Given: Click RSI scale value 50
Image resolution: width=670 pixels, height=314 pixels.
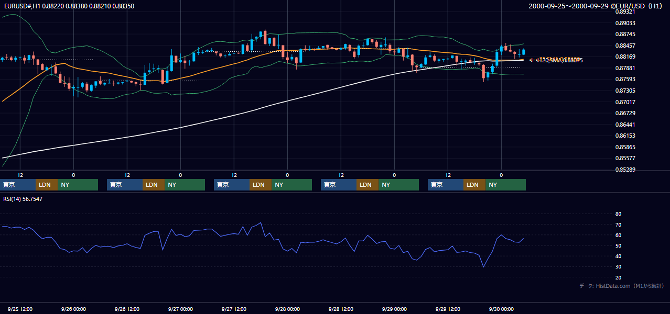Looking at the screenshot, I should pos(618,245).
